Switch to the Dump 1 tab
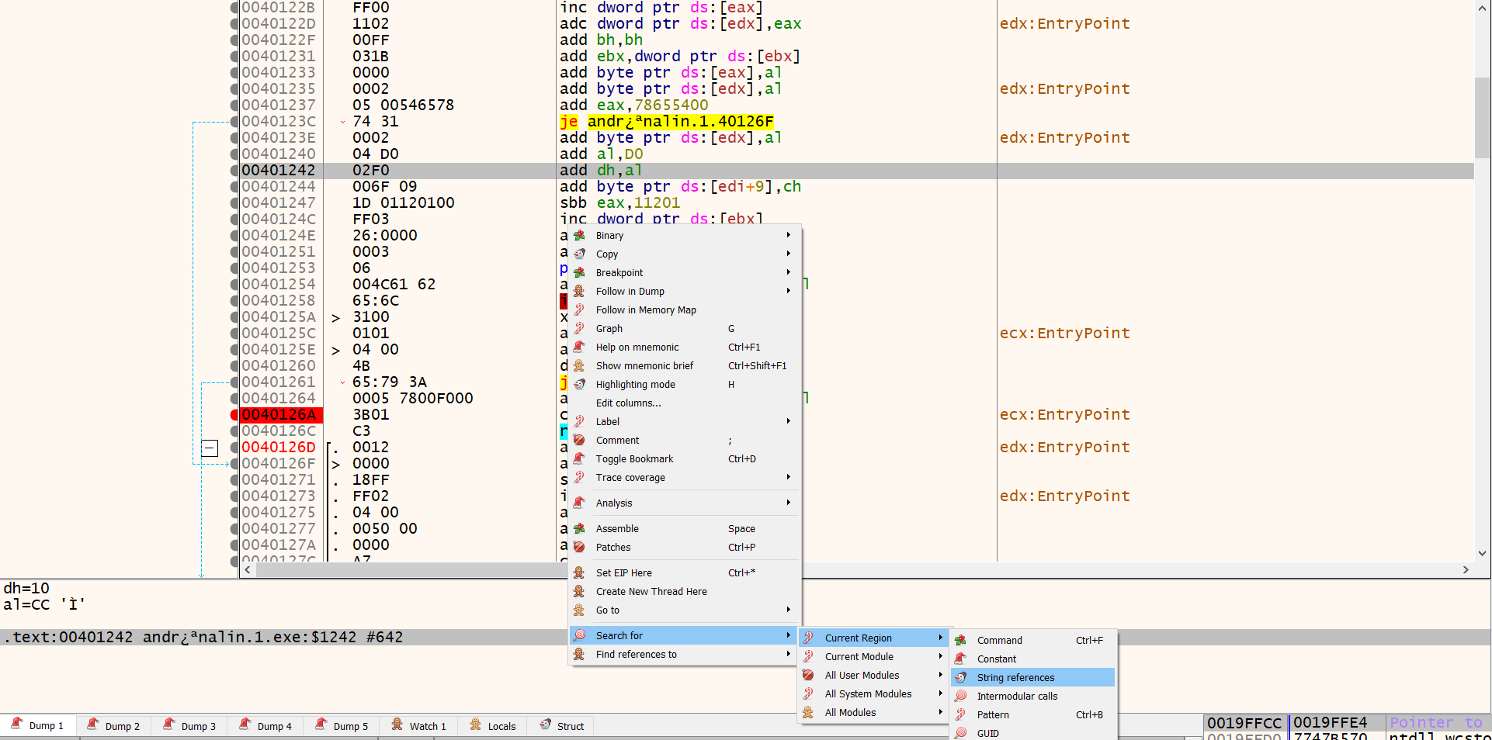The height and width of the screenshot is (740, 1492). click(38, 725)
